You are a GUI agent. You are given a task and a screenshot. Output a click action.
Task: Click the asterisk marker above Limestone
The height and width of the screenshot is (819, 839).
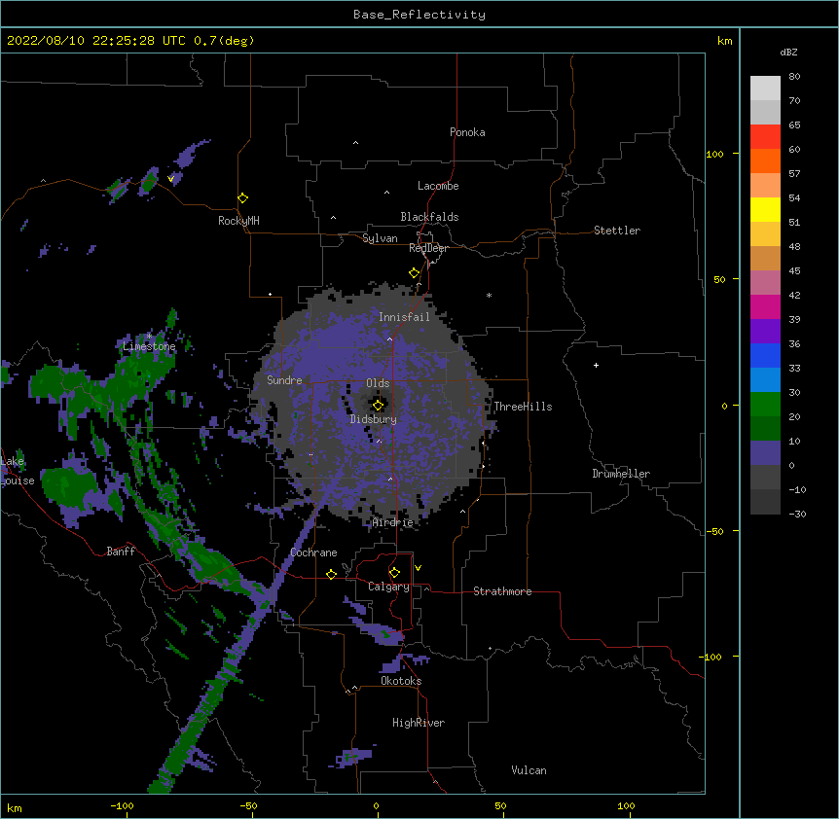149,336
